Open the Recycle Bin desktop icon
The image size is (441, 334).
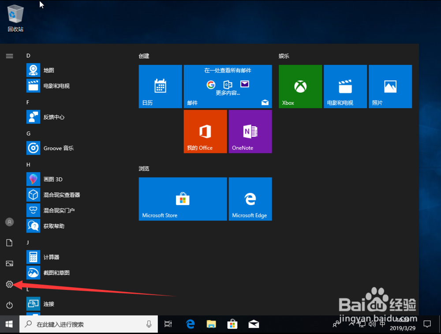[15, 18]
